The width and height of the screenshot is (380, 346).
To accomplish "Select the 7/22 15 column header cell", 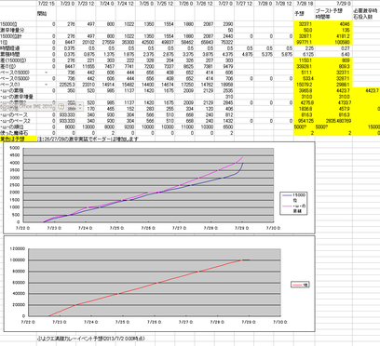I will [x=46, y=4].
